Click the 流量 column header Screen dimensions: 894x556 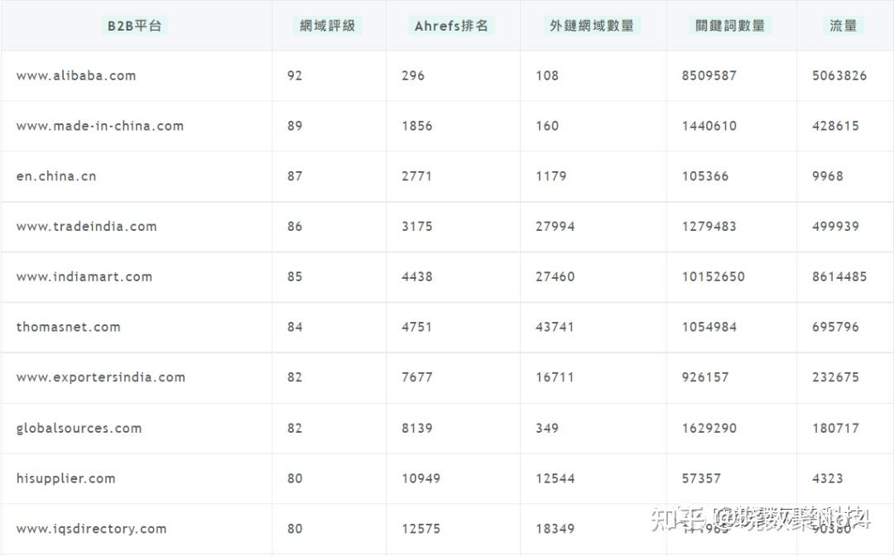point(844,26)
